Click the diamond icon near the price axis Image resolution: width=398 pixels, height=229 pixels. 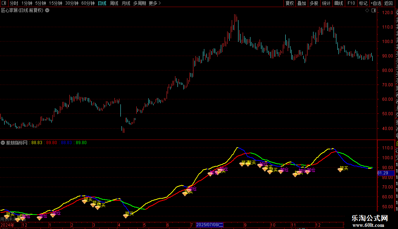tap(367, 11)
